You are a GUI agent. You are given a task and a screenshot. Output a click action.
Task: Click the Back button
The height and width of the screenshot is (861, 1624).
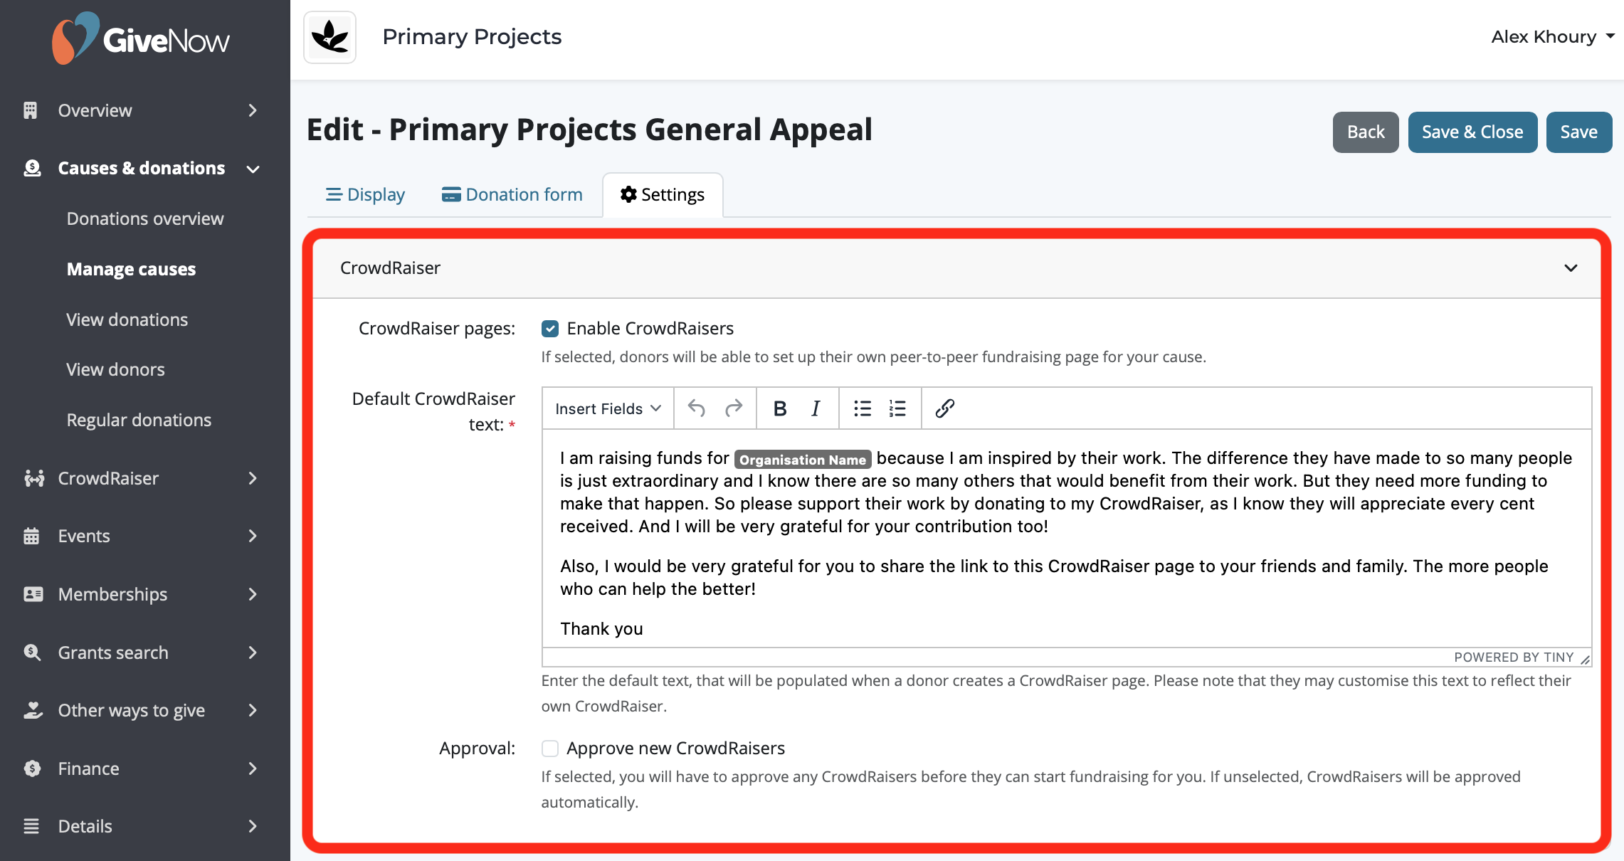pos(1366,132)
